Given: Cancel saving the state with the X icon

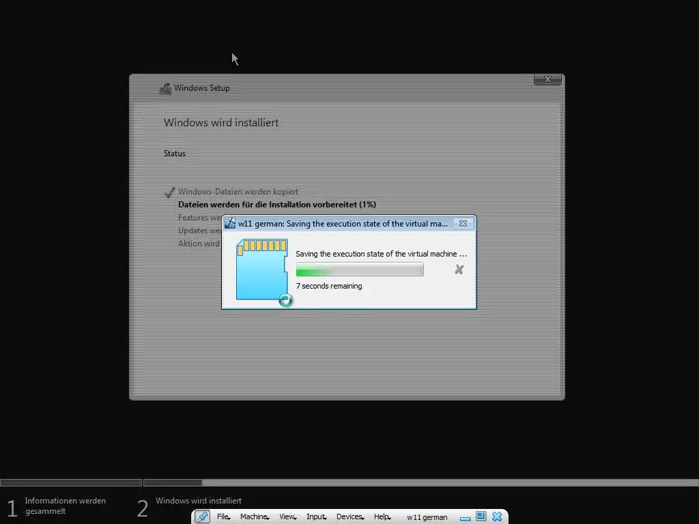Looking at the screenshot, I should pyautogui.click(x=459, y=270).
